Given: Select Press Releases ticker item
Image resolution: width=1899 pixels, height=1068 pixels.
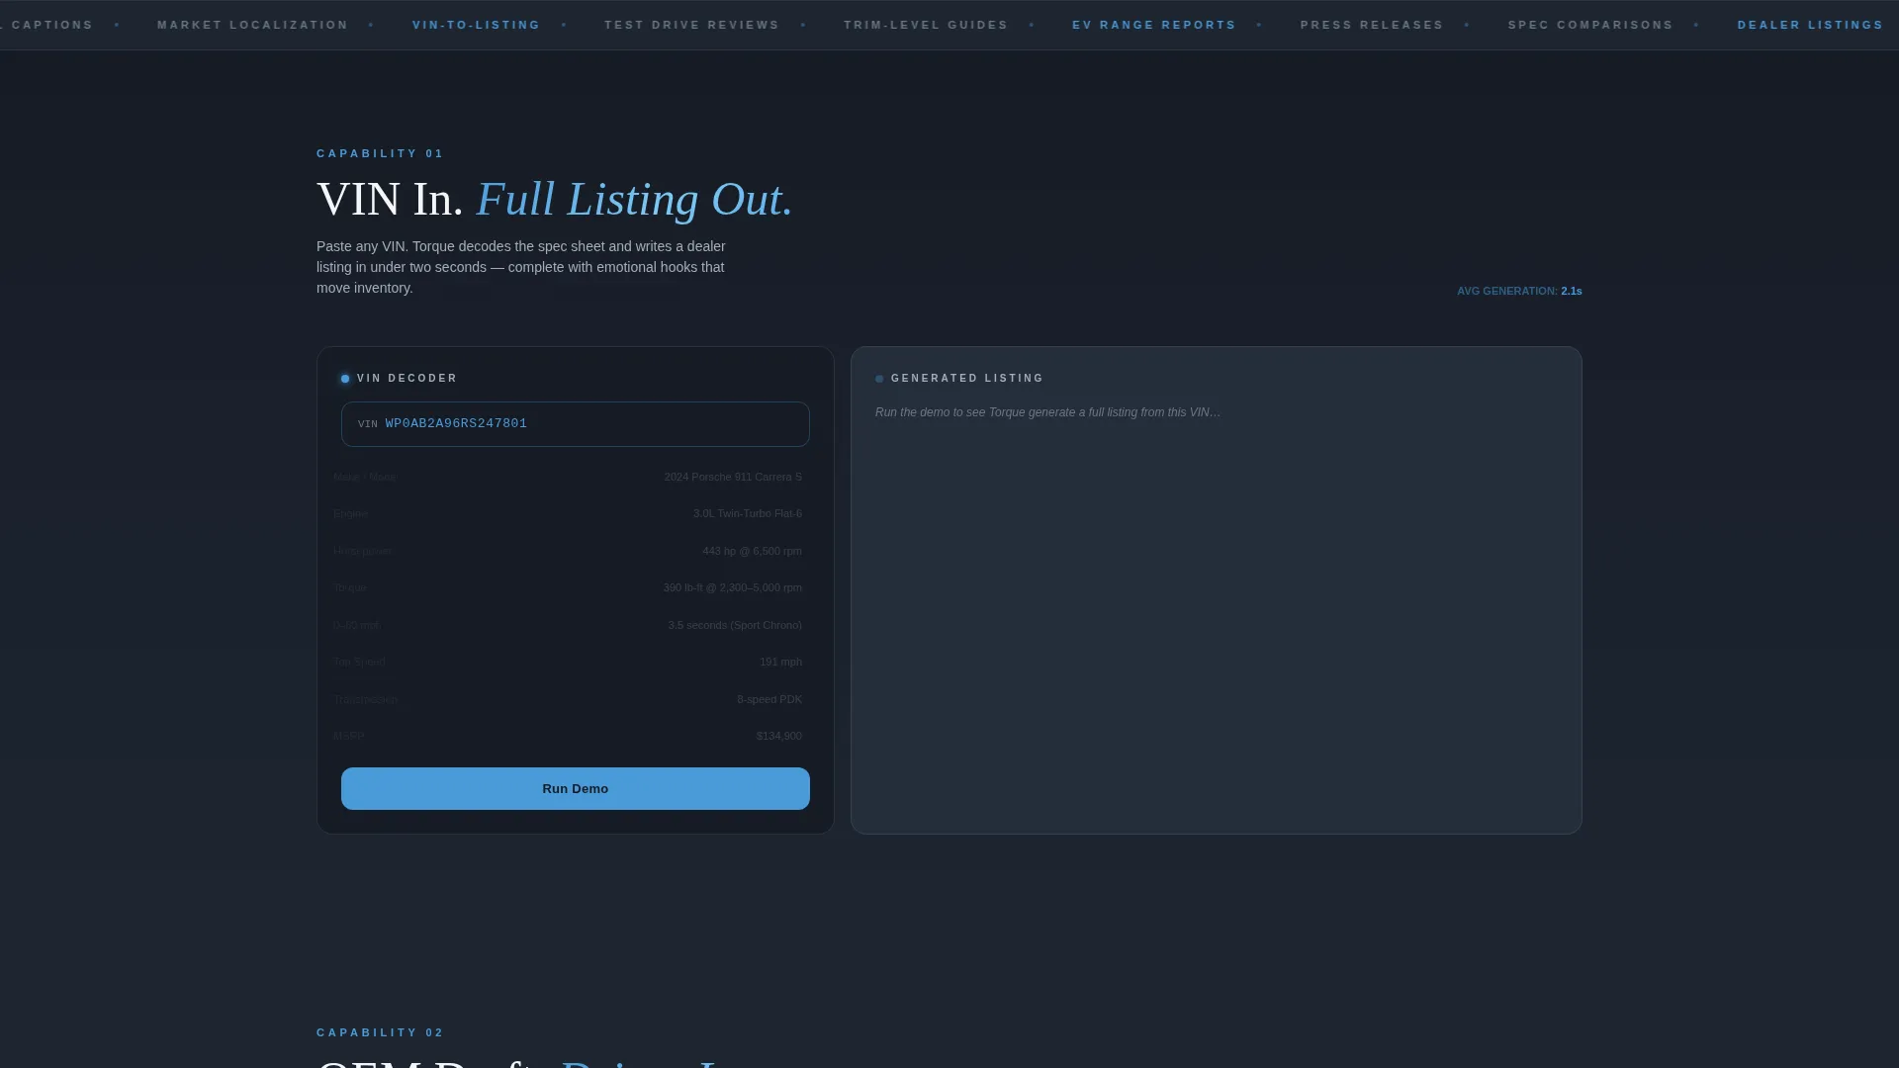Looking at the screenshot, I should [x=1372, y=25].
